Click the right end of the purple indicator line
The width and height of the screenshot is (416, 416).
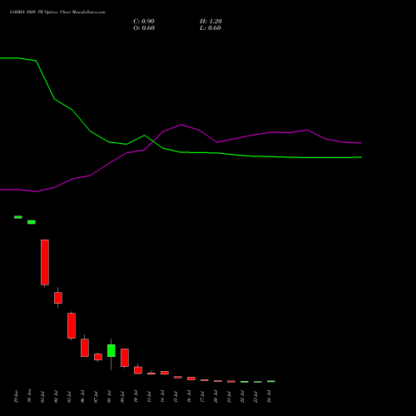[x=361, y=143]
